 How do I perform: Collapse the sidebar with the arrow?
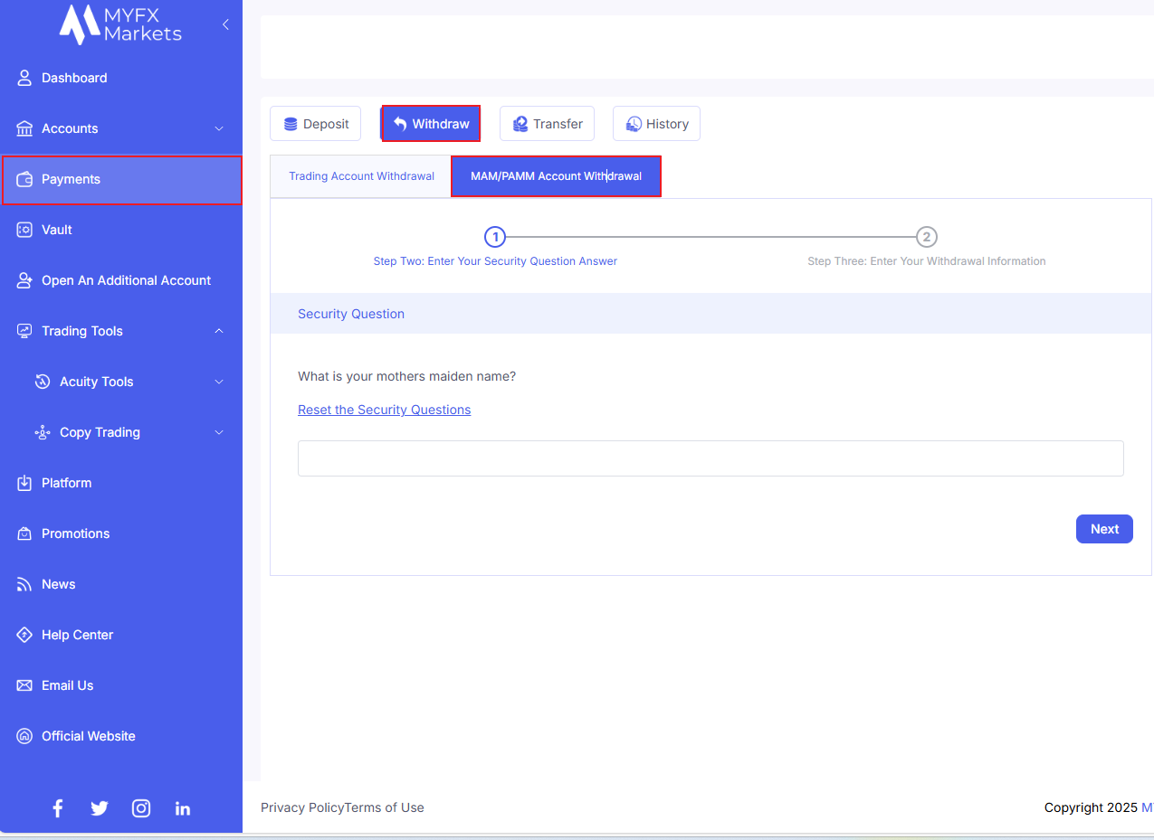coord(225,24)
